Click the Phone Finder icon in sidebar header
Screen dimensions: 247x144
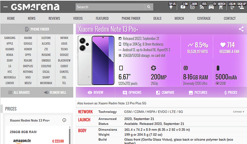click(27, 29)
